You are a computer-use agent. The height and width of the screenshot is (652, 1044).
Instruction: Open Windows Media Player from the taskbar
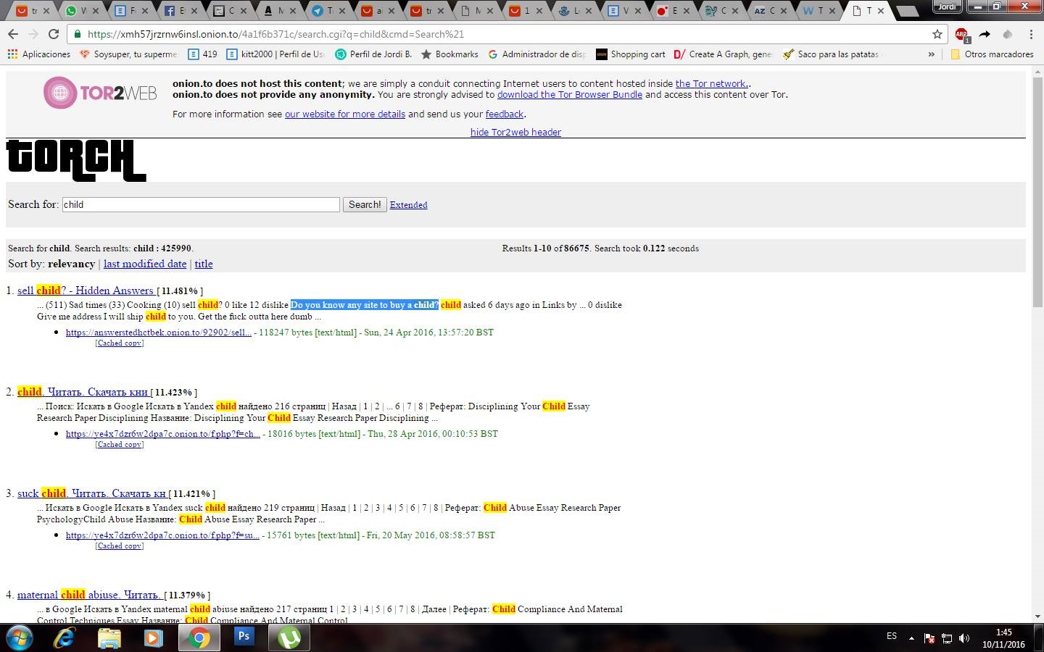coord(153,638)
